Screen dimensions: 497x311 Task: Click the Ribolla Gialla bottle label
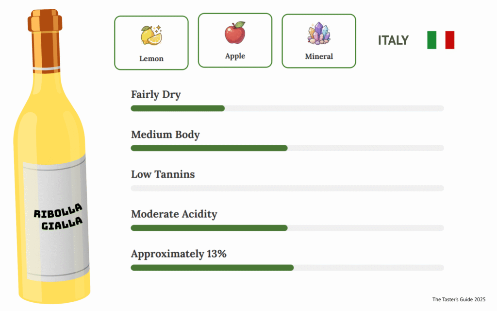56,216
